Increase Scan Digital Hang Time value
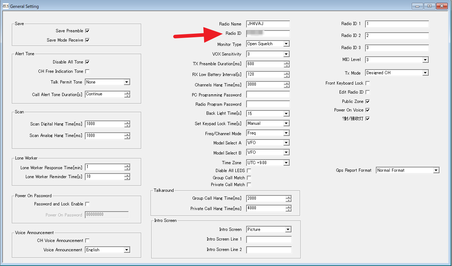The image size is (452, 266). point(127,122)
